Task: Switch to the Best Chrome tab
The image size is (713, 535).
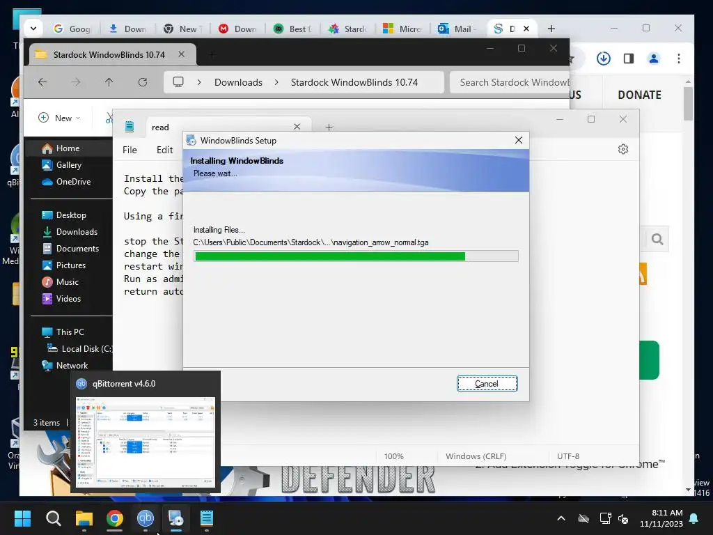Action: pyautogui.click(x=293, y=29)
